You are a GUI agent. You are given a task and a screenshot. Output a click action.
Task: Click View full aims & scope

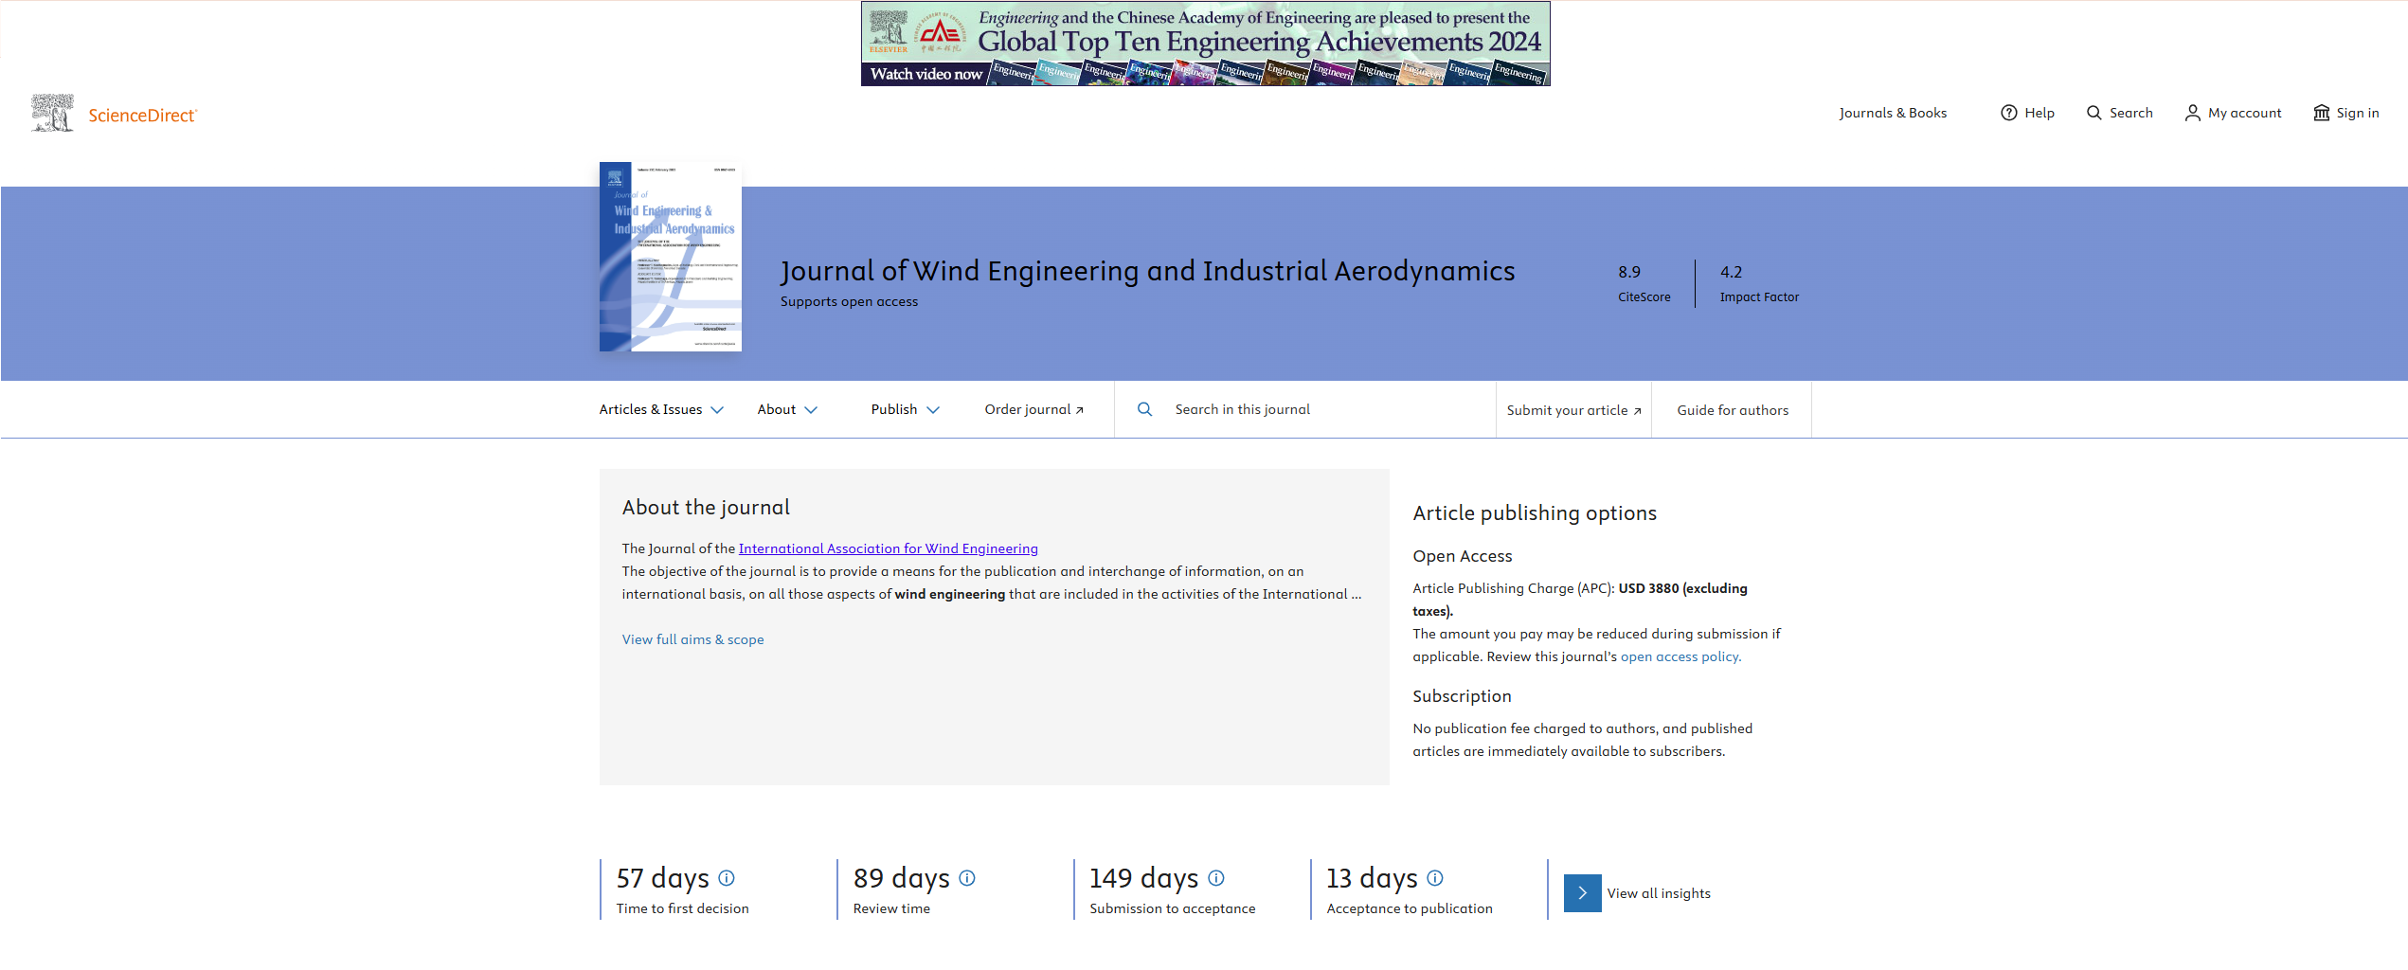pyautogui.click(x=692, y=639)
